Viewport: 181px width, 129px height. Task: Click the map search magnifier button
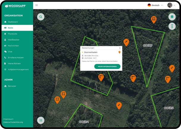(41, 17)
